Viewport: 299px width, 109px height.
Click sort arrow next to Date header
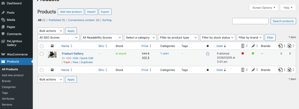point(225,46)
